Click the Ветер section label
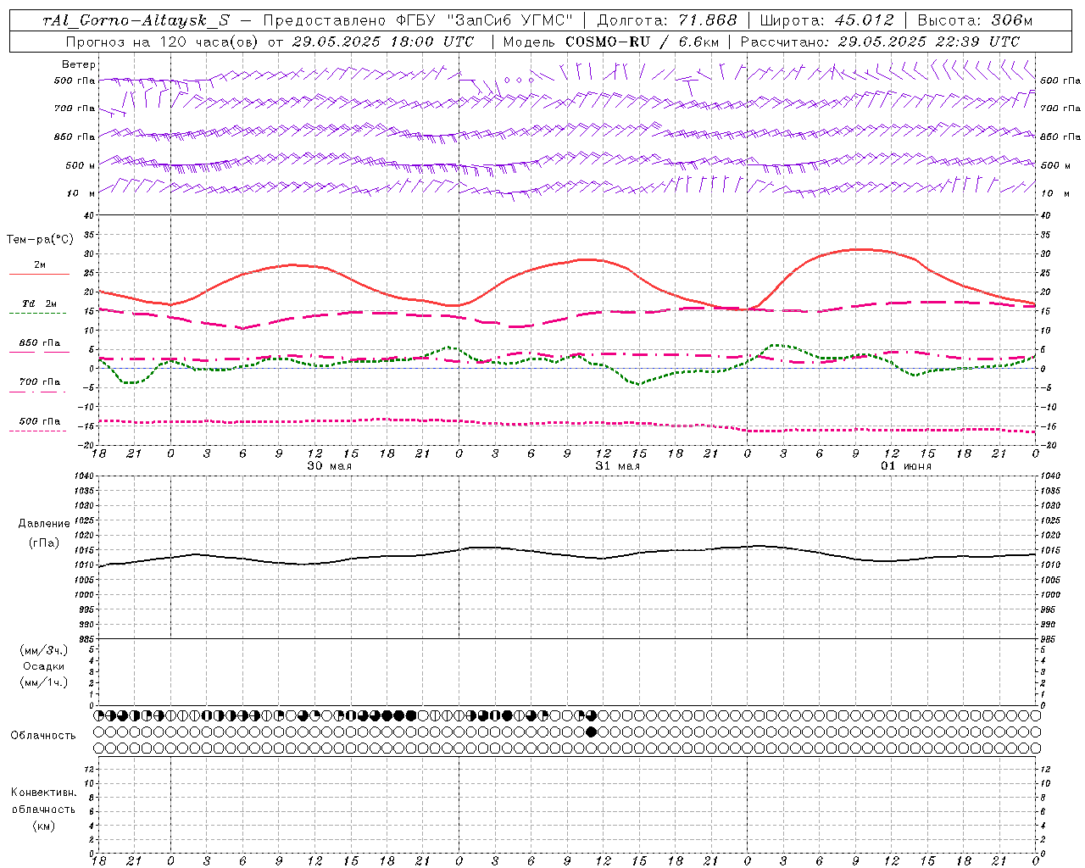Image resolution: width=1085 pixels, height=868 pixels. tap(79, 64)
